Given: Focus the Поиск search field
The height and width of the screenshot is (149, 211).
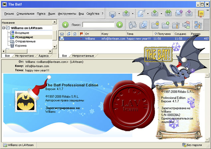Looking at the screenshot, I should click(98, 25).
